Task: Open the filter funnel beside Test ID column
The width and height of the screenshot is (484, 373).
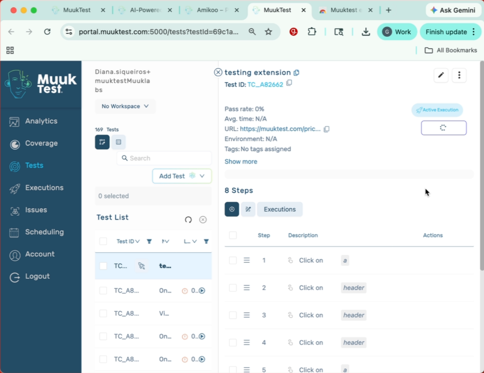Action: coord(149,241)
